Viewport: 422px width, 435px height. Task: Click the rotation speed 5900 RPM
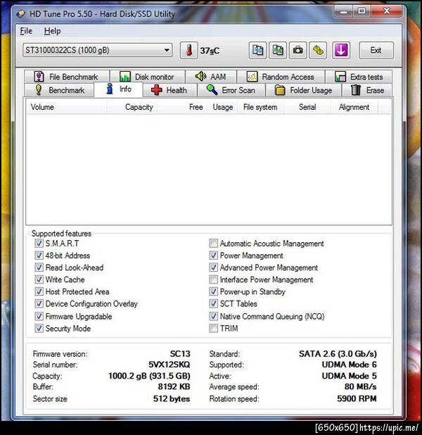coord(357,398)
